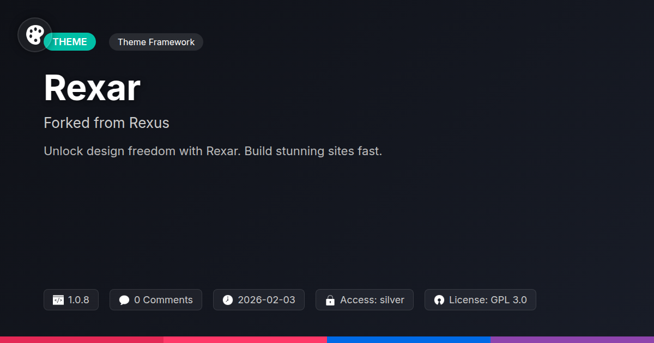The width and height of the screenshot is (654, 343).
Task: Click the code version icon
Action: tap(58, 300)
